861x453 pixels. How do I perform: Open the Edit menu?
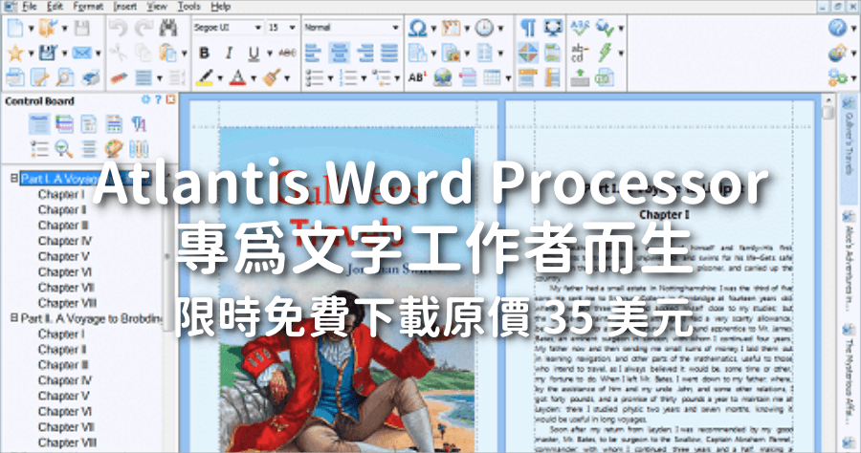click(x=55, y=7)
